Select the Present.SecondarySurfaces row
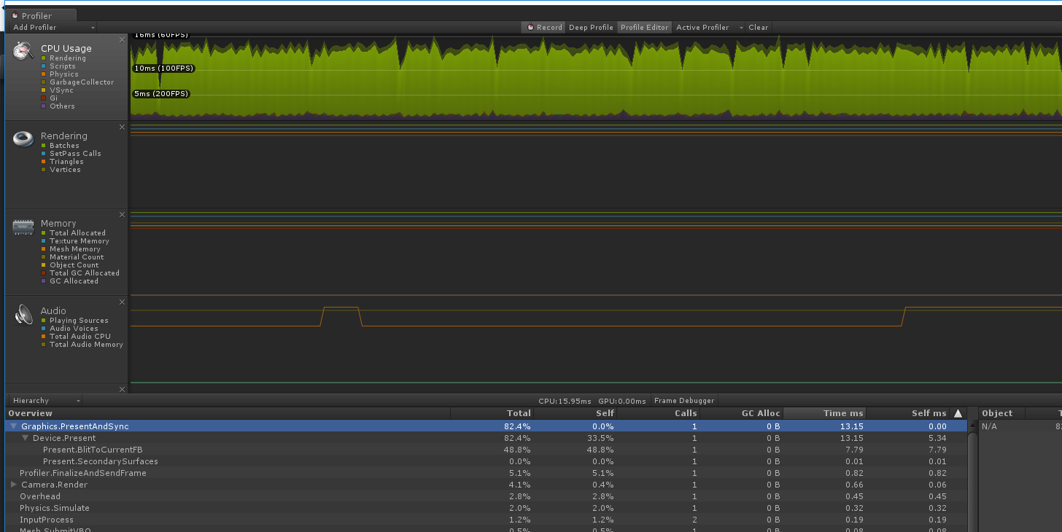Screen dimensions: 1062x532 tap(487, 461)
